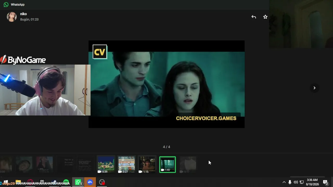Viewport: 333px width, 187px height.
Task: Open the EA app from the taskbar
Action: 90,183
